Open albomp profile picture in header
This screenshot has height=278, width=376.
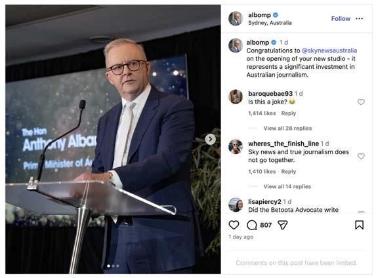[x=236, y=18]
